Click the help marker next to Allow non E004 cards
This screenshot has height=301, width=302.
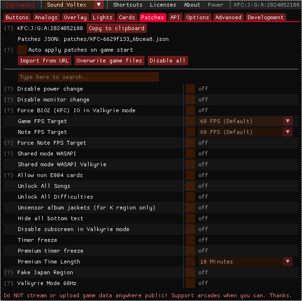tap(8, 175)
